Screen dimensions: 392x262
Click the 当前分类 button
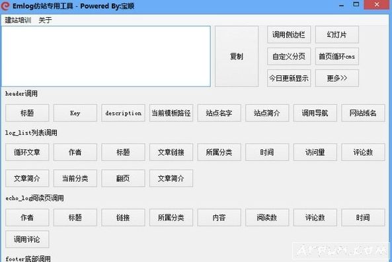click(x=75, y=178)
